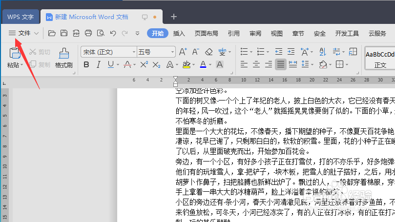Open the 安全 tab
The height and width of the screenshot is (222, 395).
pyautogui.click(x=320, y=34)
